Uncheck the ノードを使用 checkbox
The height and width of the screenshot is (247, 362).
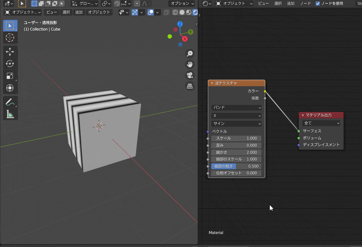(318, 4)
